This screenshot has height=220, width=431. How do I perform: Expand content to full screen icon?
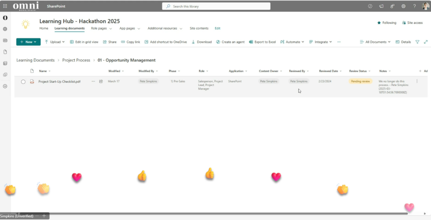[426, 42]
